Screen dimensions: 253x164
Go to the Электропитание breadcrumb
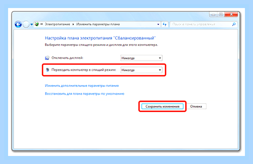pyautogui.click(x=58, y=24)
